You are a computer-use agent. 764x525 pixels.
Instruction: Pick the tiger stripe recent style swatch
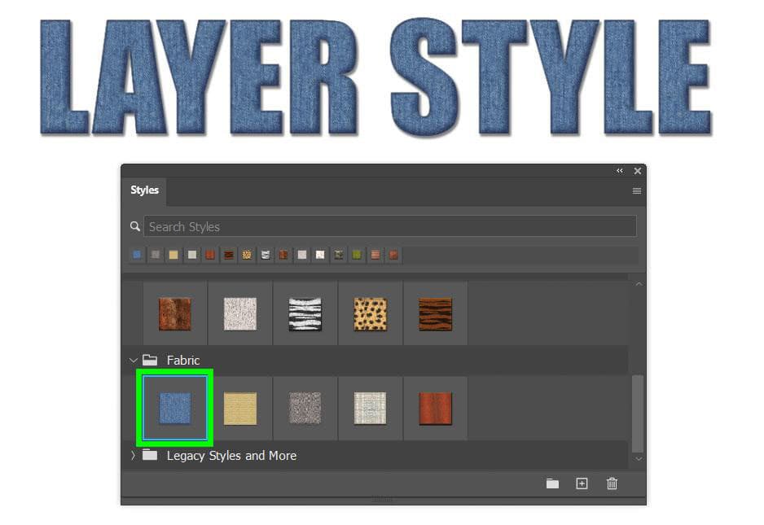click(x=229, y=255)
